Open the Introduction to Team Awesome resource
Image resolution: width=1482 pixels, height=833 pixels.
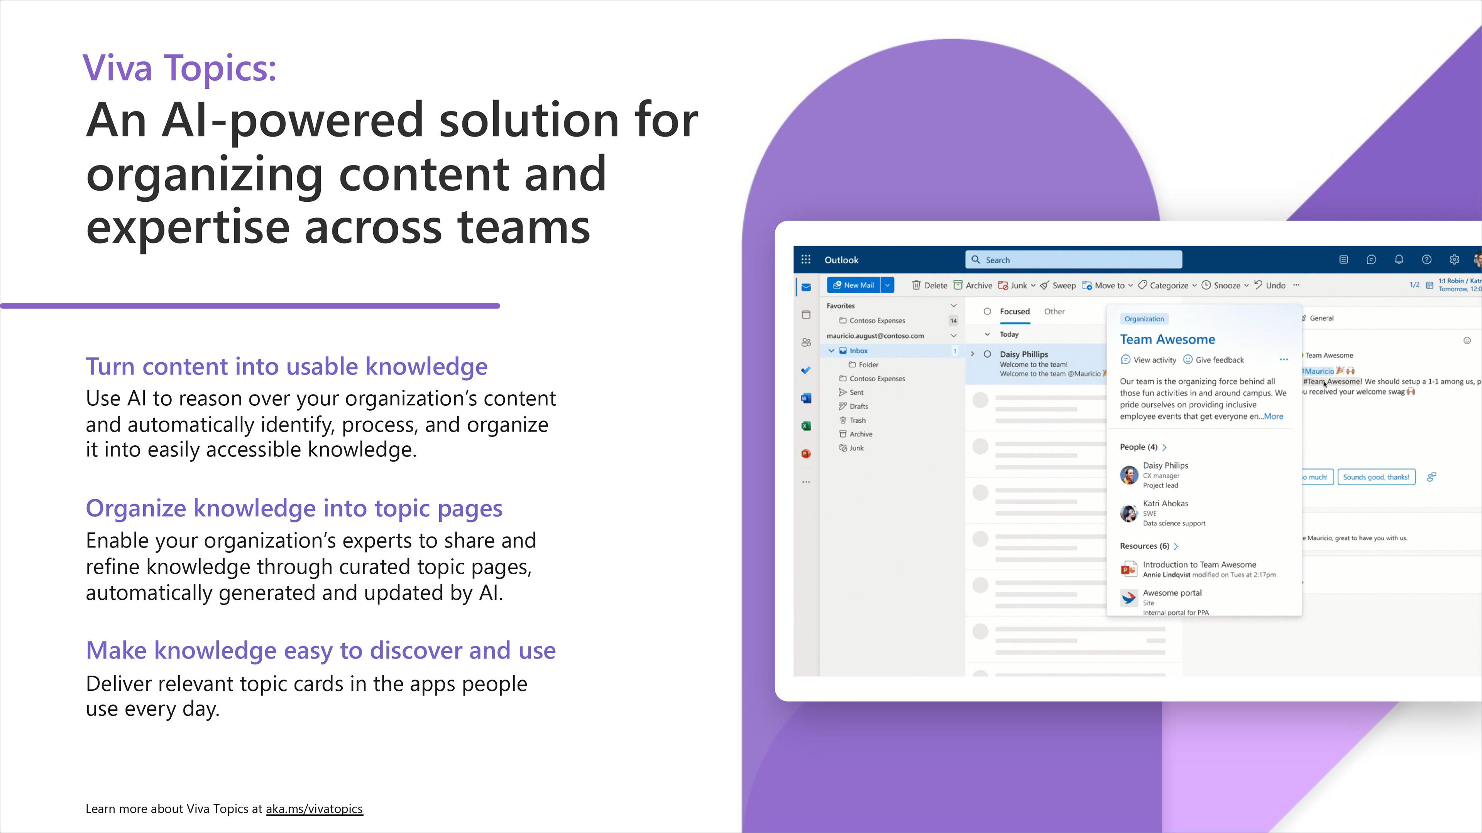(x=1199, y=565)
